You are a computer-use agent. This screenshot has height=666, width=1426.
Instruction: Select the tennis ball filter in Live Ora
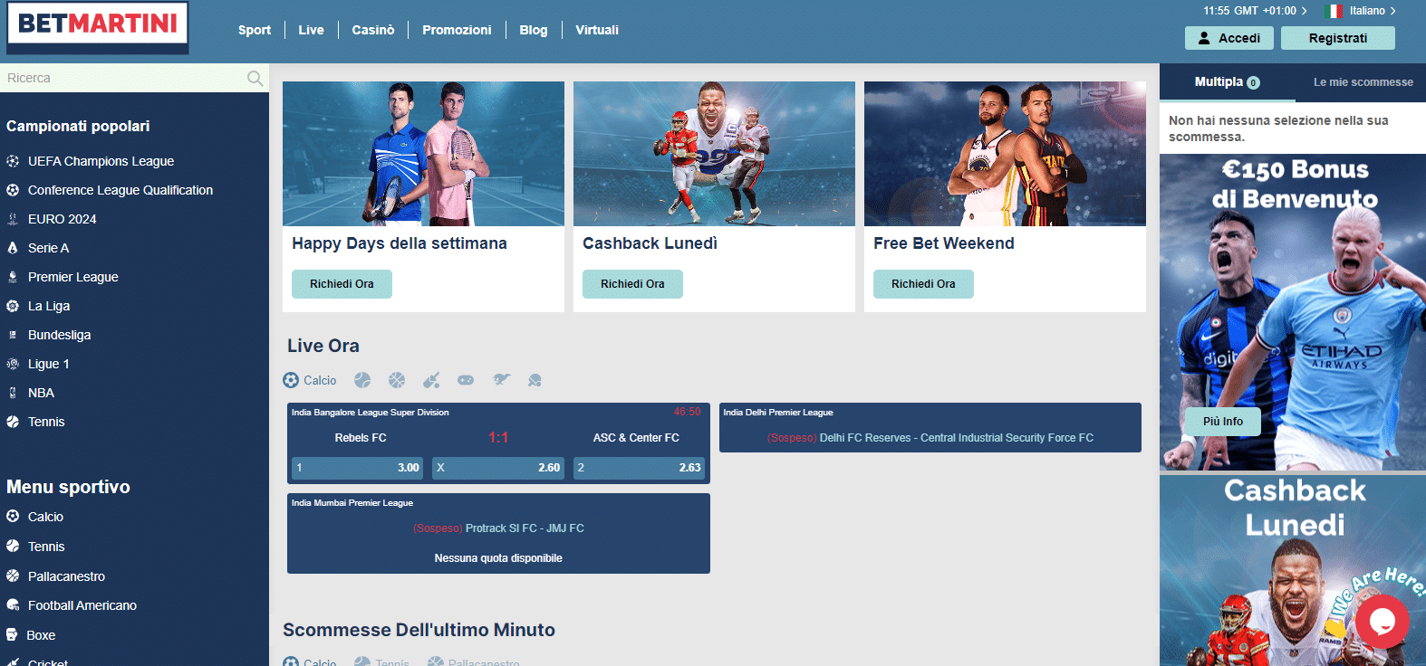pos(362,380)
